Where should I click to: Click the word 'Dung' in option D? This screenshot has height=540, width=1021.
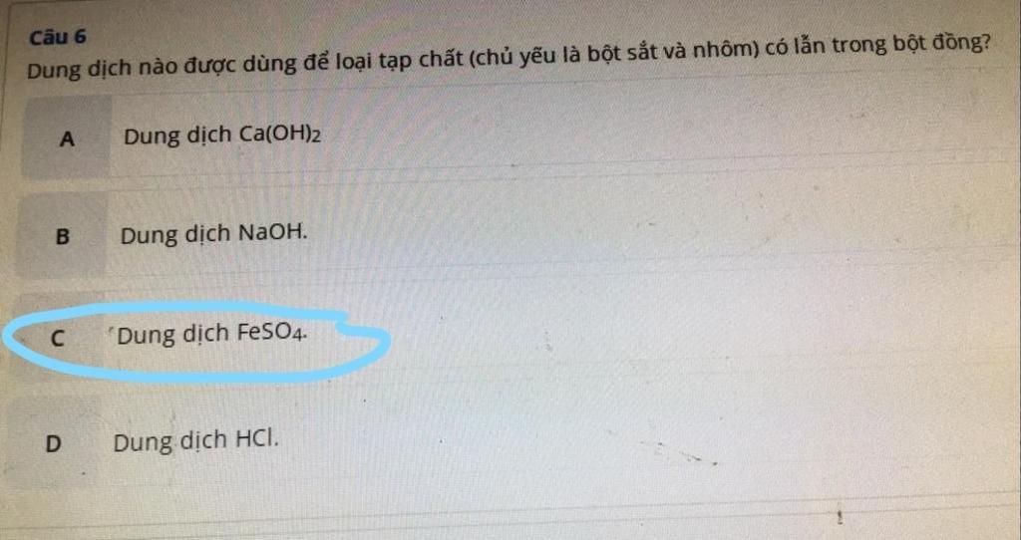click(x=143, y=443)
